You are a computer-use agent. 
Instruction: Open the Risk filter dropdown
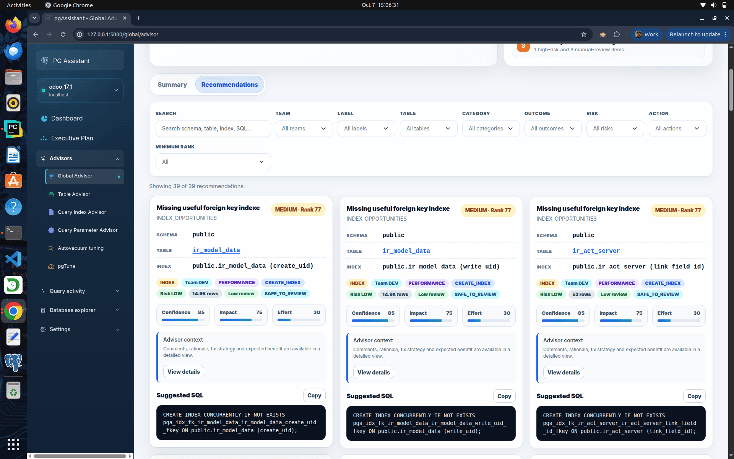(x=615, y=129)
